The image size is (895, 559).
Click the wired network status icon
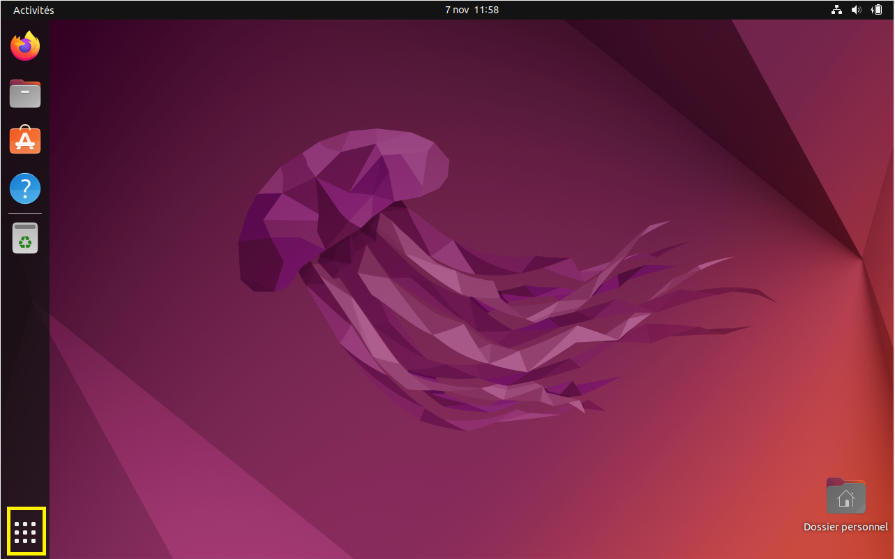836,10
